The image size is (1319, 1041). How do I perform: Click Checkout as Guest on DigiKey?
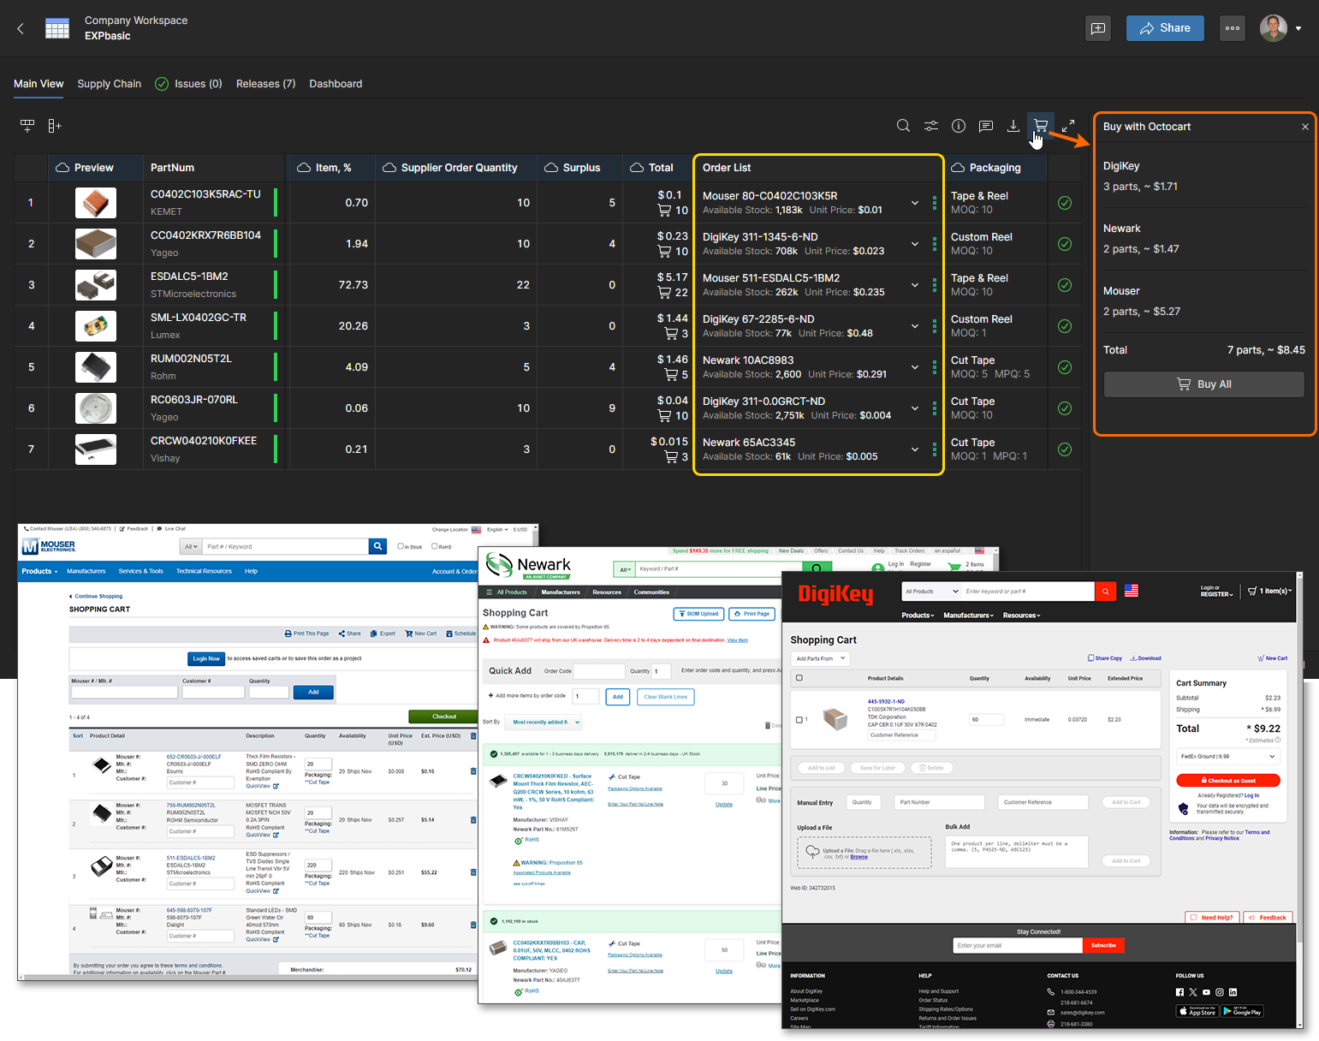(1228, 781)
